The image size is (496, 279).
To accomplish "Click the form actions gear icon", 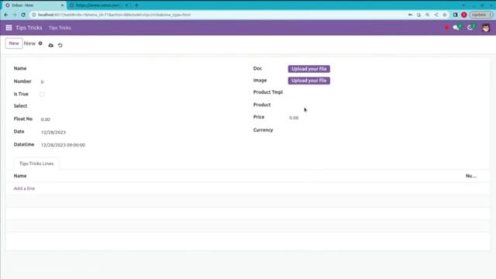I will (40, 43).
